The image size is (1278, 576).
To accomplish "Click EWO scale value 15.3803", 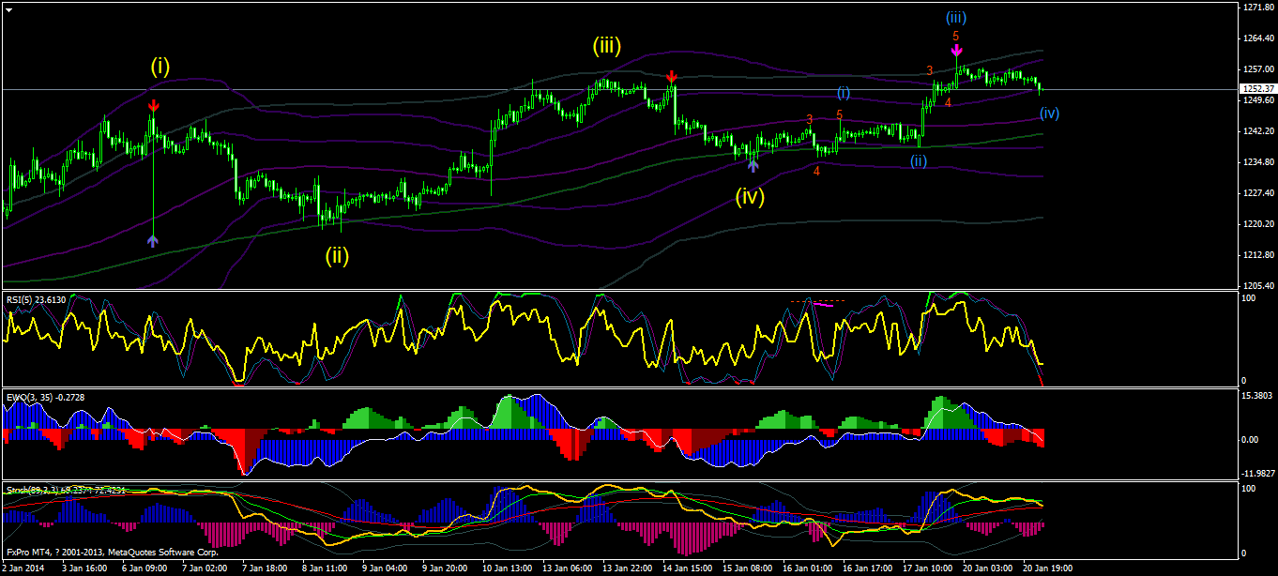I will pos(1256,397).
